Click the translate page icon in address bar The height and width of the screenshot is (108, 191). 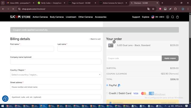(149, 9)
